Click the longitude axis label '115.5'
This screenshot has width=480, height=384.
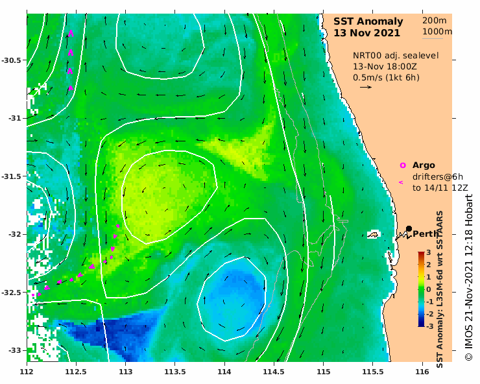(373, 372)
